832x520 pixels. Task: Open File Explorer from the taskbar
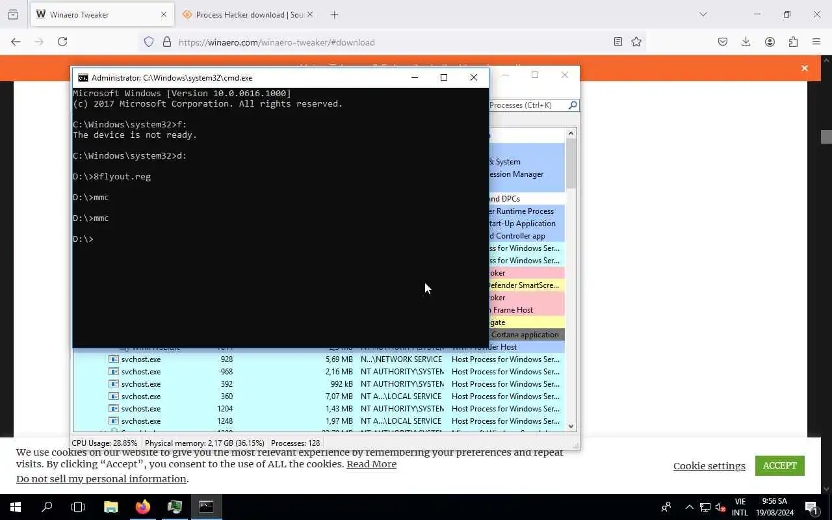coord(110,507)
